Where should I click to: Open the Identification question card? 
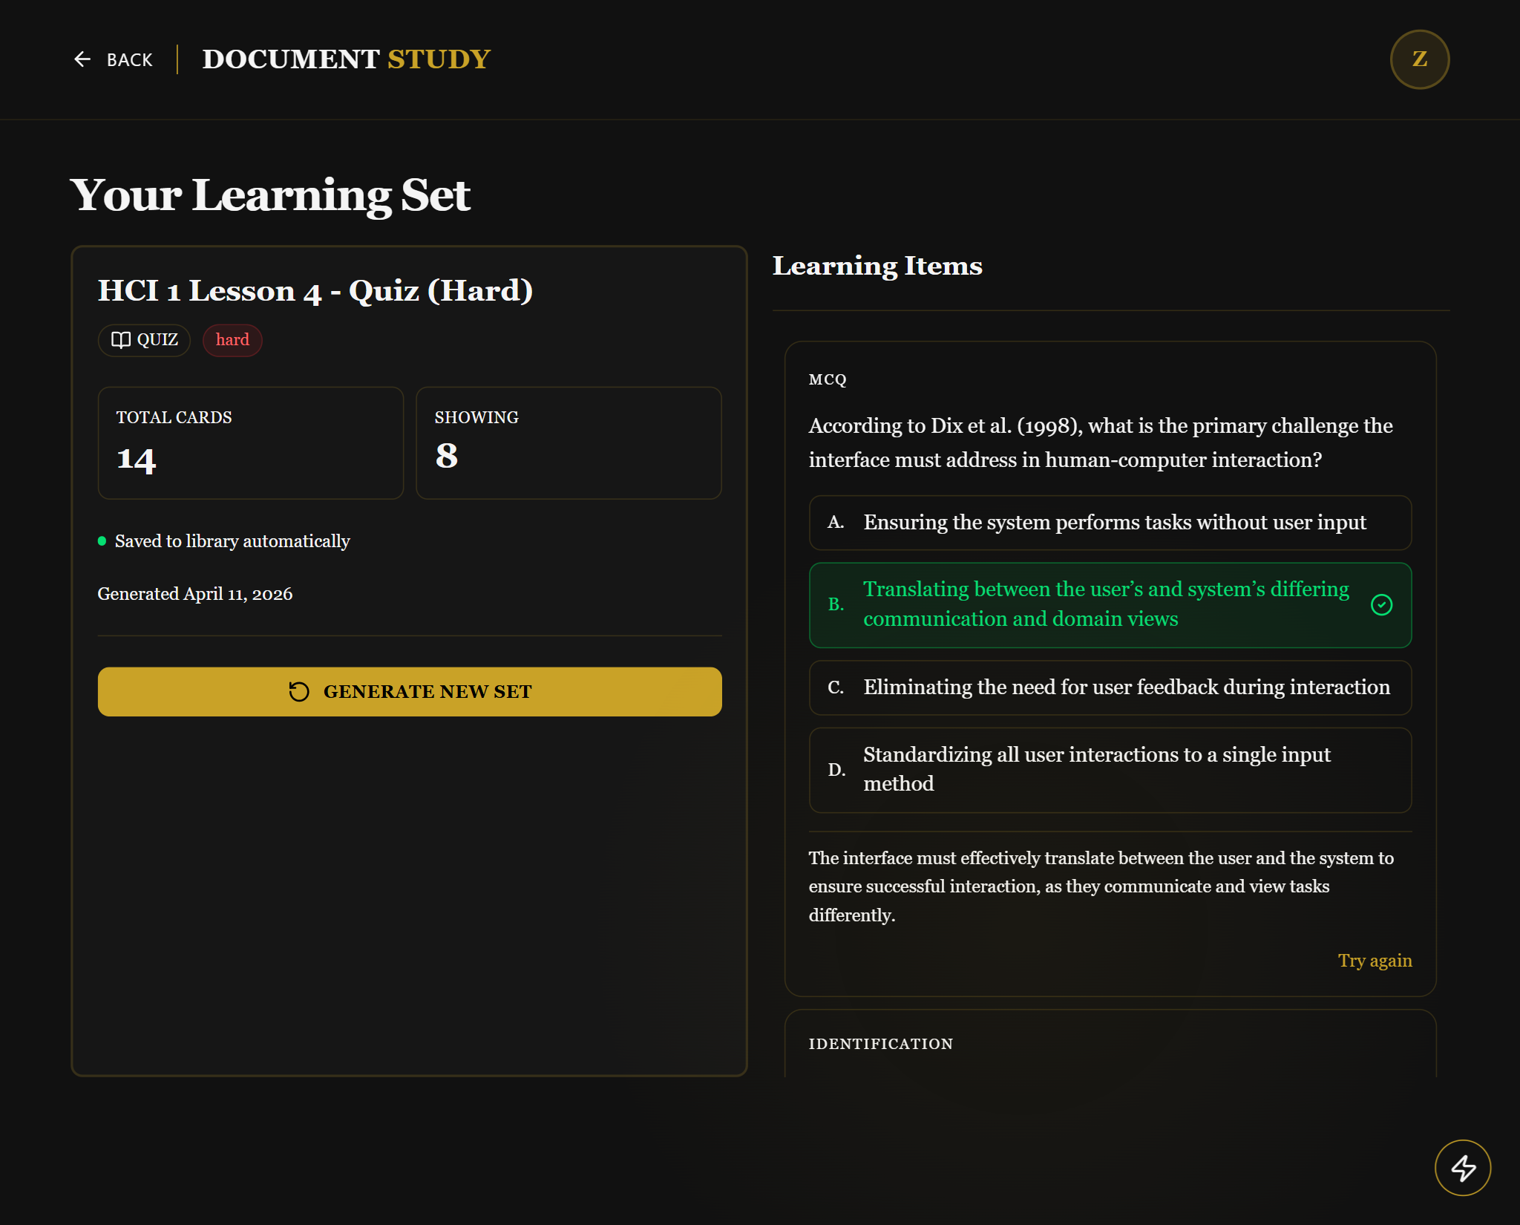[x=1110, y=1044]
